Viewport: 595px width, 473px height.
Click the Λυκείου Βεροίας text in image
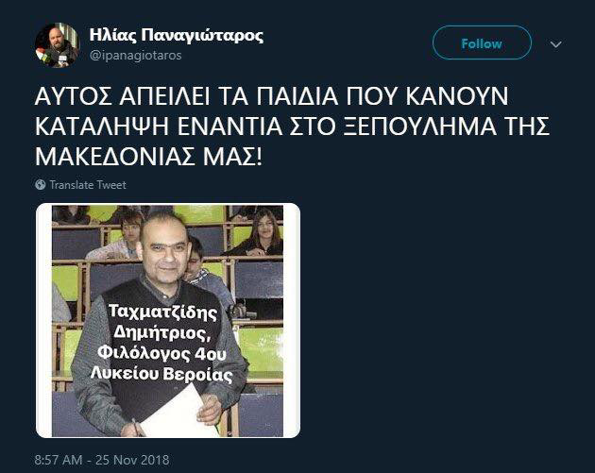(161, 374)
